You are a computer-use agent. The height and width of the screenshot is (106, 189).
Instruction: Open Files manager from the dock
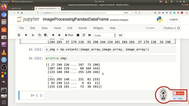(4, 22)
